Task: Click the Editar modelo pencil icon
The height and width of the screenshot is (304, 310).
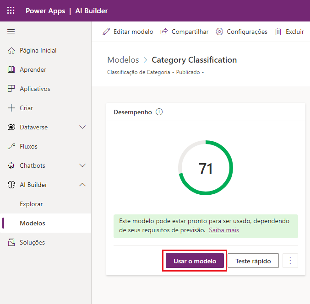Action: 106,32
